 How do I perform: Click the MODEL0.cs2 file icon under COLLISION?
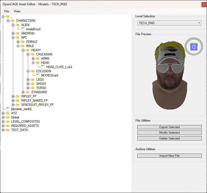pyautogui.click(x=38, y=75)
